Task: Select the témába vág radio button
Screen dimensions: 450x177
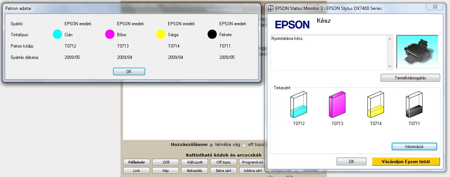Action: point(211,145)
